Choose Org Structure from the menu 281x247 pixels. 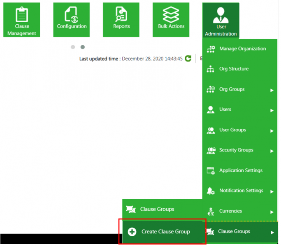point(234,69)
